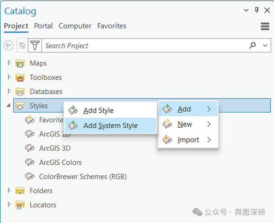
Task: Select the Import menu entry
Action: tap(188, 140)
